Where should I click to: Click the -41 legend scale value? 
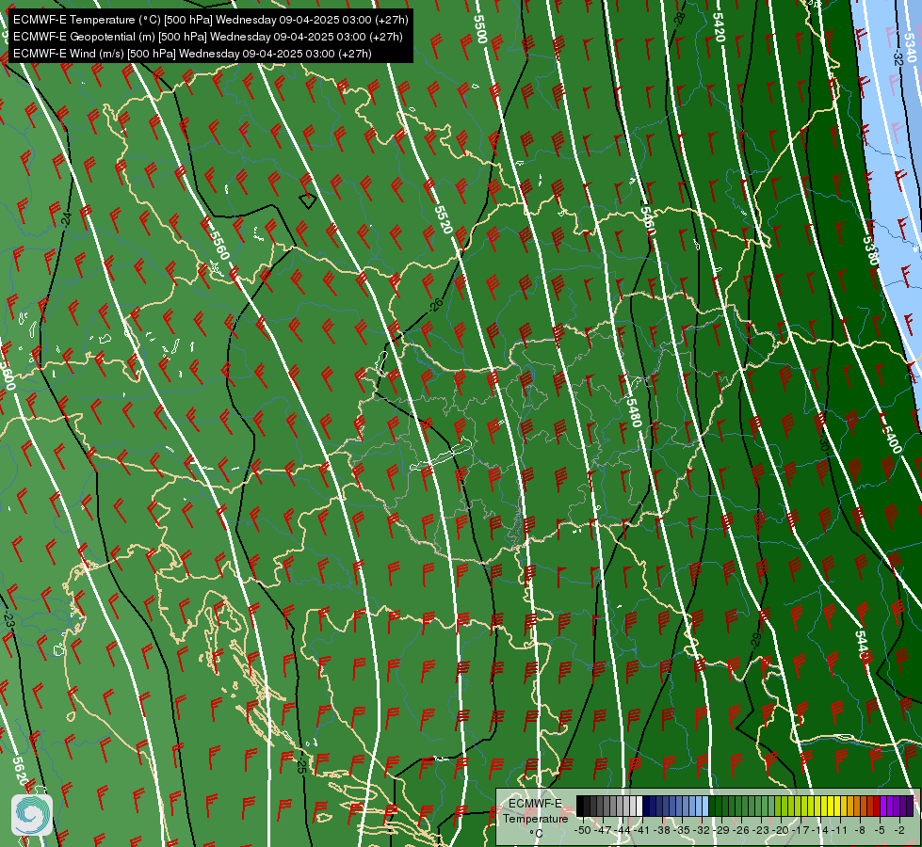[642, 830]
